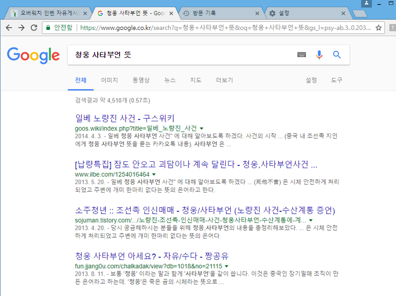396x296 pixels.
Task: Close the 설정 tab
Action: pos(343,13)
